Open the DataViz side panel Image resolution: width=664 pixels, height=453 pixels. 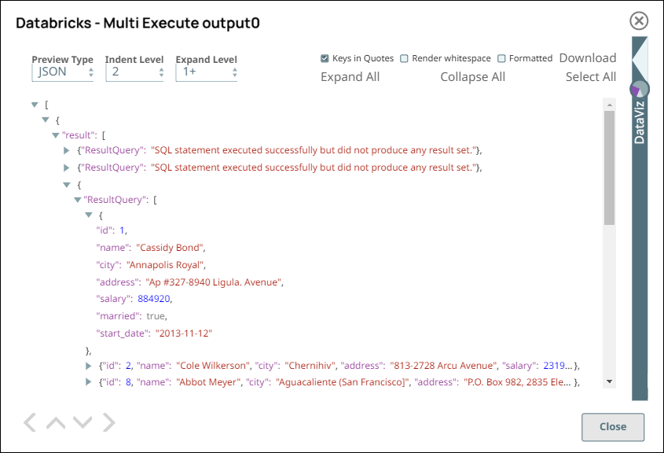640,118
